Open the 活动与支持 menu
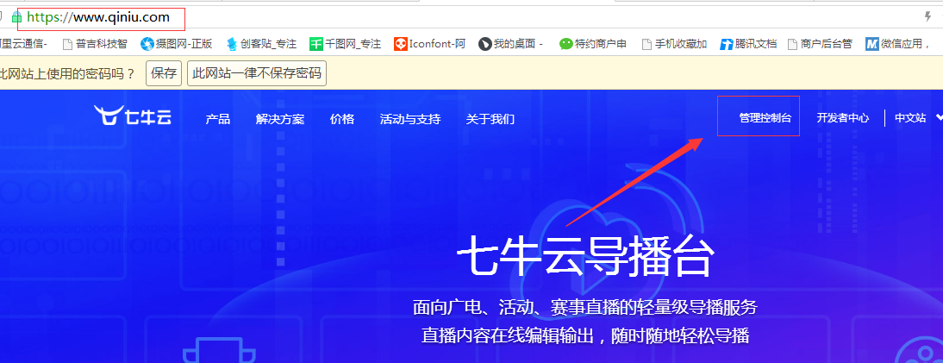The width and height of the screenshot is (943, 363). pyautogui.click(x=410, y=119)
